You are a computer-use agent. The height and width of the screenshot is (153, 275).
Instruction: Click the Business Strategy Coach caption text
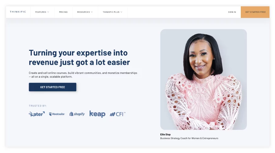click(189, 138)
